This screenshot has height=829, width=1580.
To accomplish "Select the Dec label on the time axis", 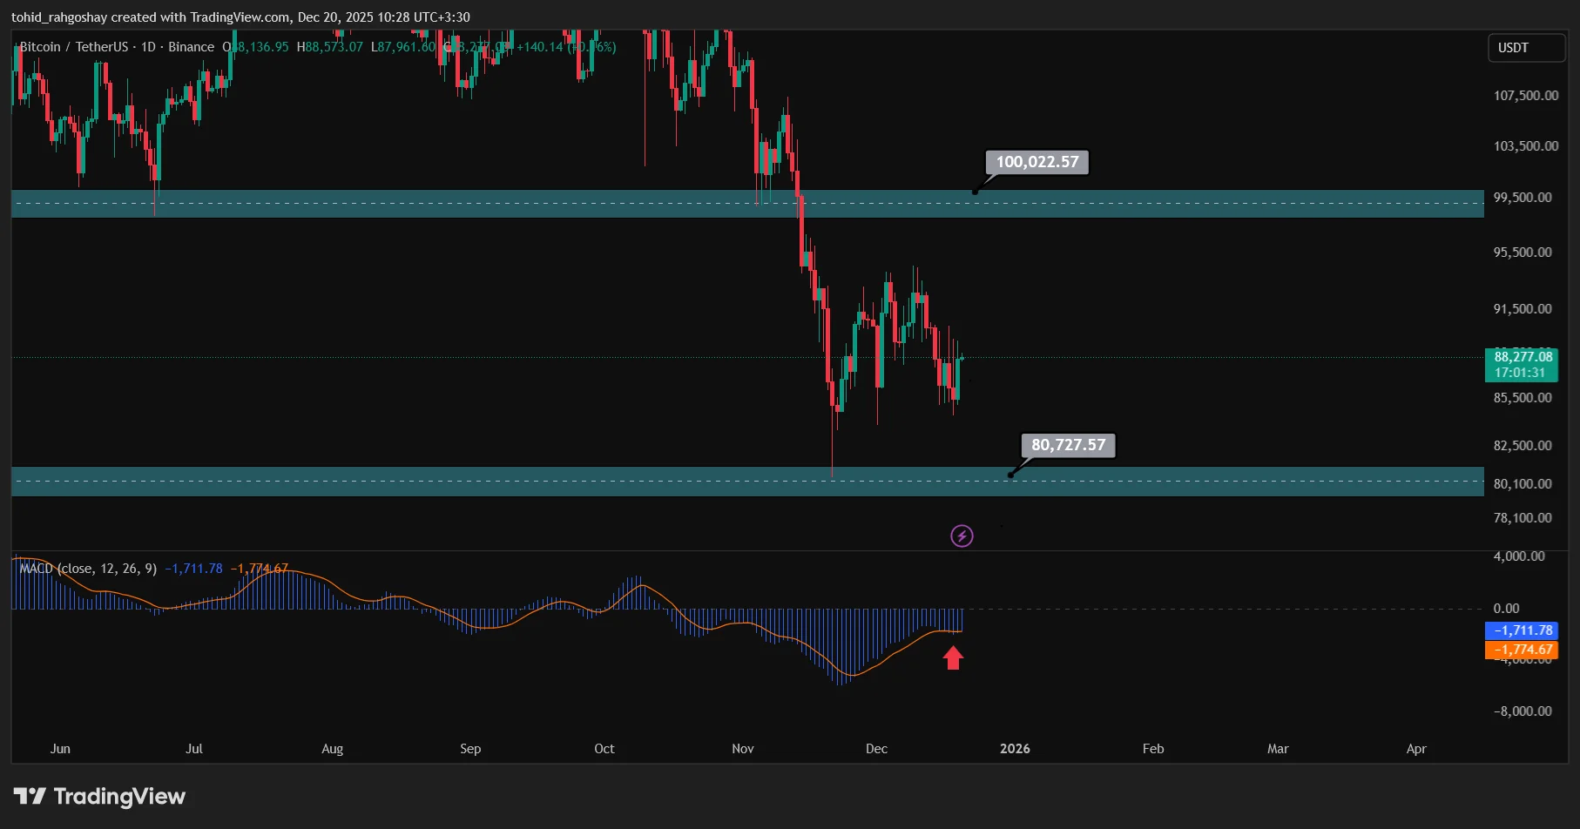I will click(x=876, y=748).
